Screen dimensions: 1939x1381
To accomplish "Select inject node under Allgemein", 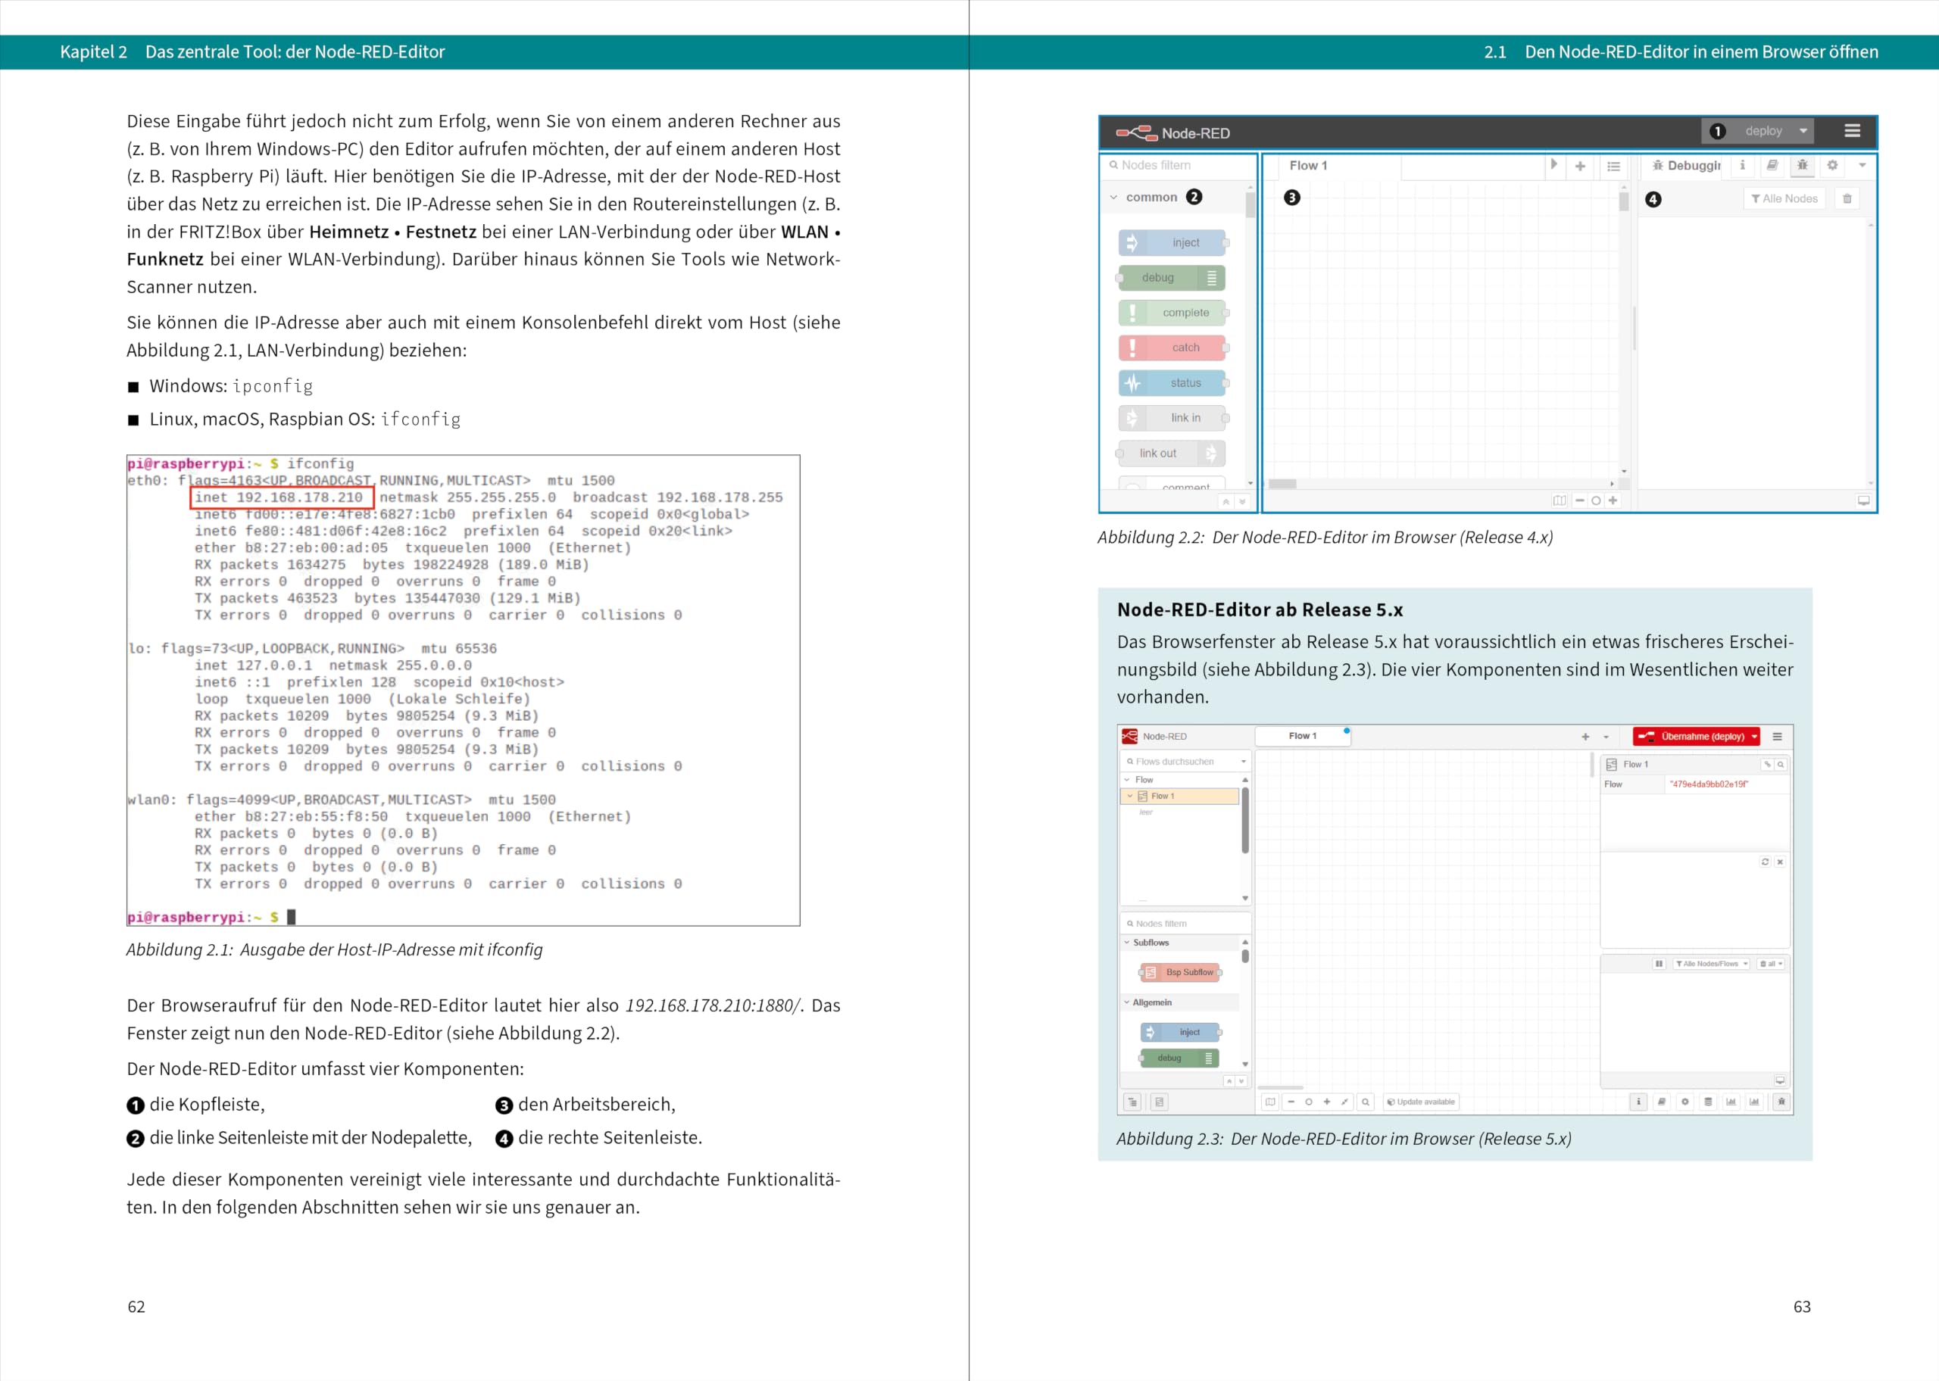I will 1180,1033.
